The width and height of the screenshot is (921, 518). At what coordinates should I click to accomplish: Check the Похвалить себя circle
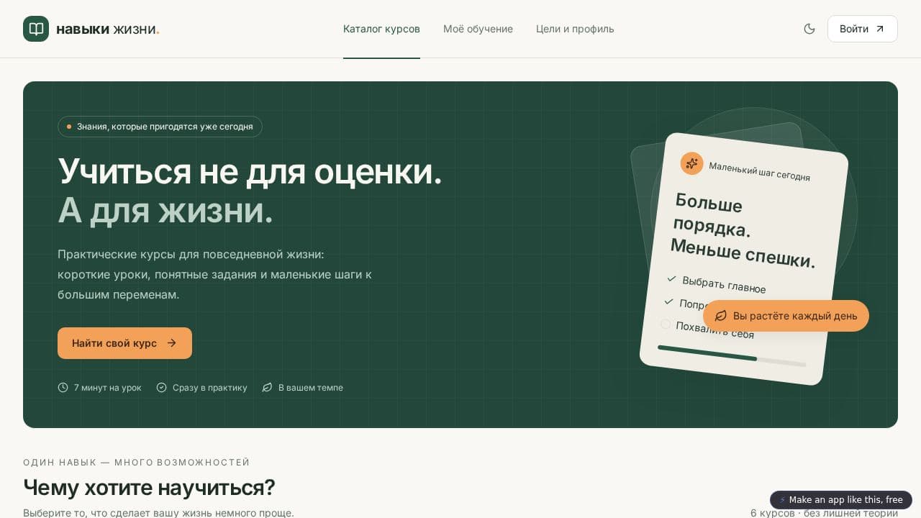666,324
